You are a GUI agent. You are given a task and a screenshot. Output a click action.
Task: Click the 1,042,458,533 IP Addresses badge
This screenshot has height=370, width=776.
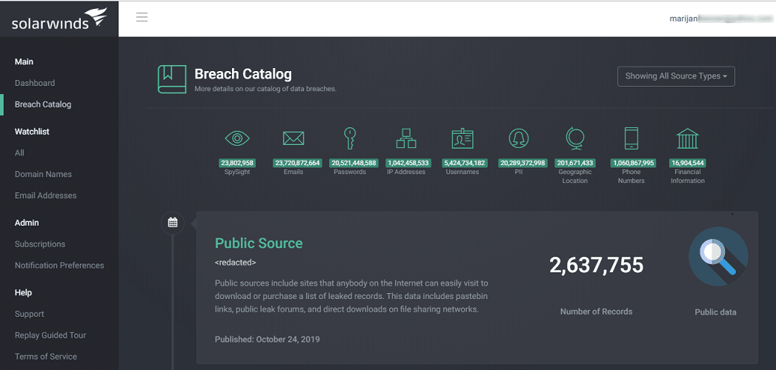408,163
